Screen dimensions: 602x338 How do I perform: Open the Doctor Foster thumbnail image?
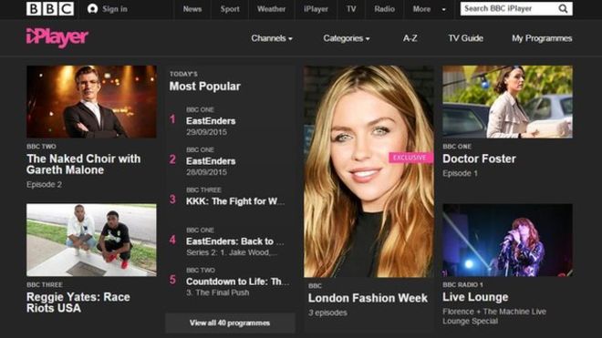507,102
